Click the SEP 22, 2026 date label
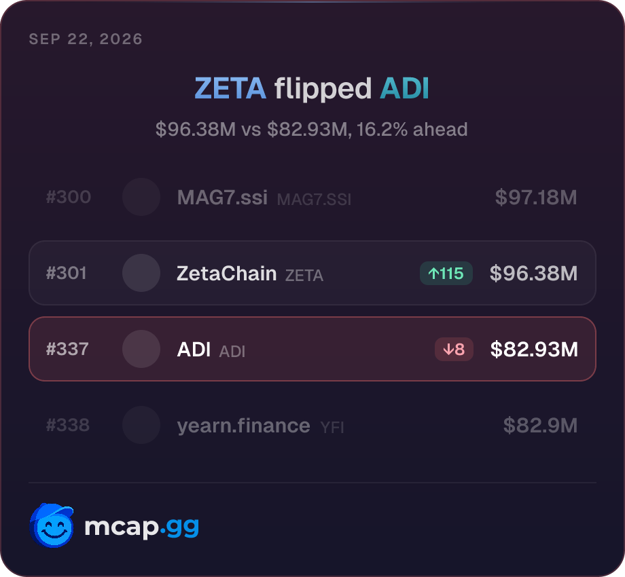This screenshot has height=577, width=625. 86,39
